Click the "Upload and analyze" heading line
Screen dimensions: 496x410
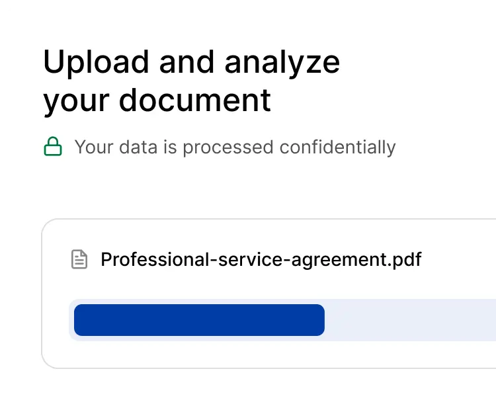[191, 63]
